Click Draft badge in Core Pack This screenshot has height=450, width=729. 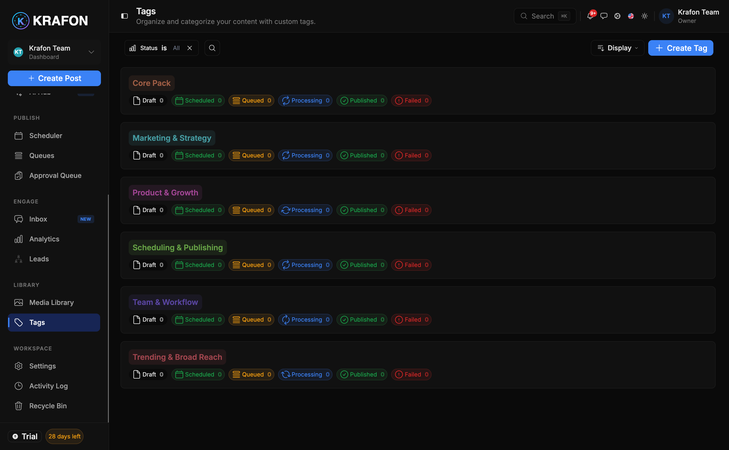pyautogui.click(x=148, y=101)
